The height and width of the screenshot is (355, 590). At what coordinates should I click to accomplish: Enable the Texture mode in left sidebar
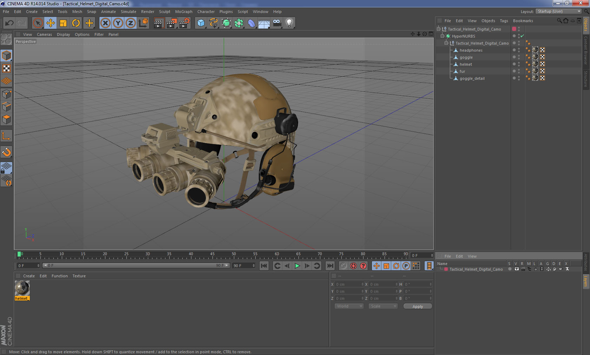click(6, 68)
